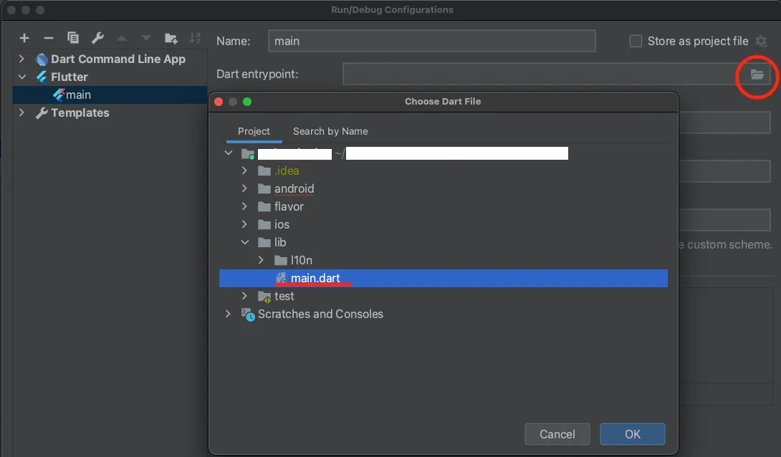781x457 pixels.
Task: Select the android folder label
Action: click(x=294, y=188)
